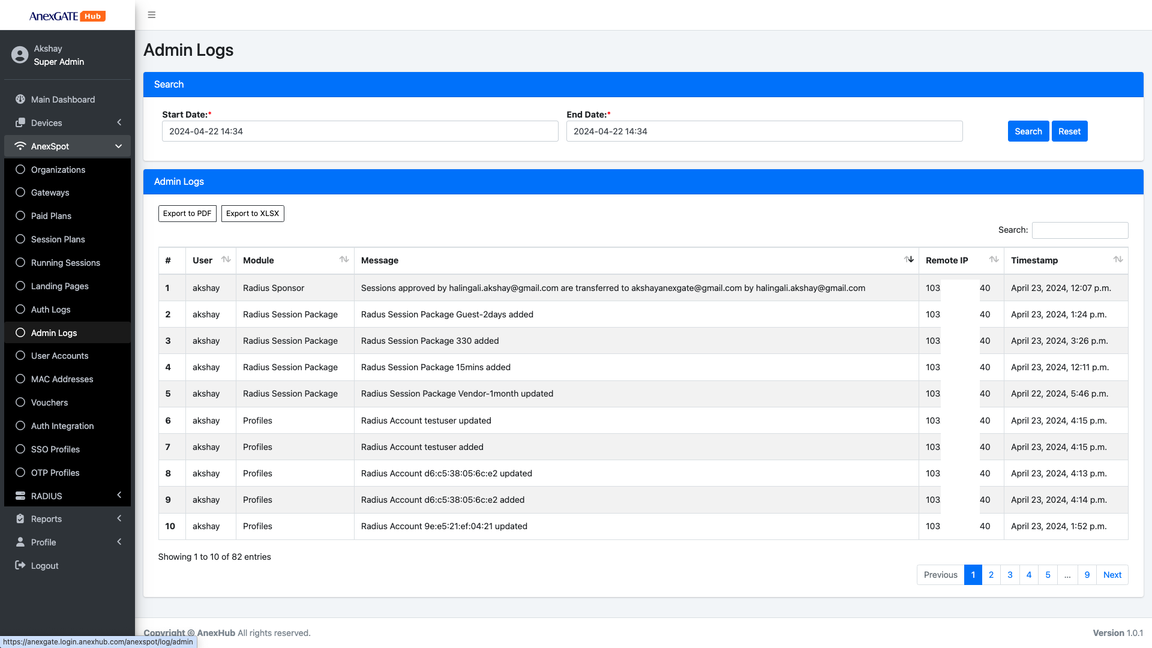
Task: Click the Devices sidebar icon
Action: (x=20, y=123)
